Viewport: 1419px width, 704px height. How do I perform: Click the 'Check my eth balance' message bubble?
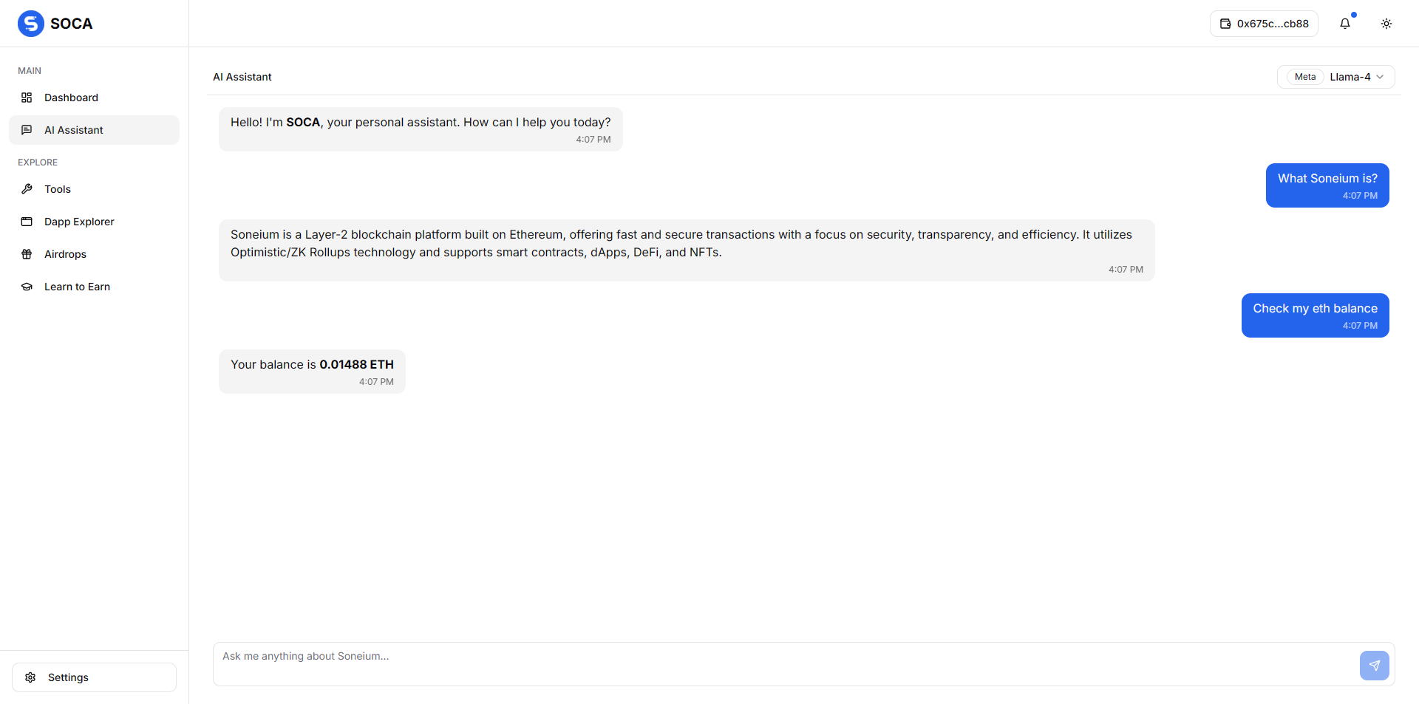[1316, 315]
